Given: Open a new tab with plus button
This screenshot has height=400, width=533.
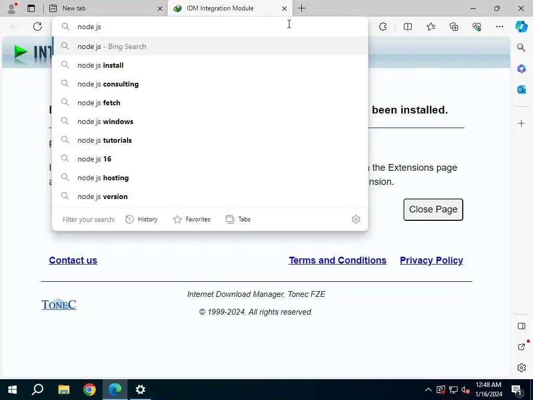Looking at the screenshot, I should 301,8.
